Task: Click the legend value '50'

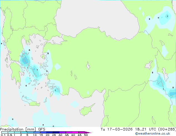Action: (86, 135)
